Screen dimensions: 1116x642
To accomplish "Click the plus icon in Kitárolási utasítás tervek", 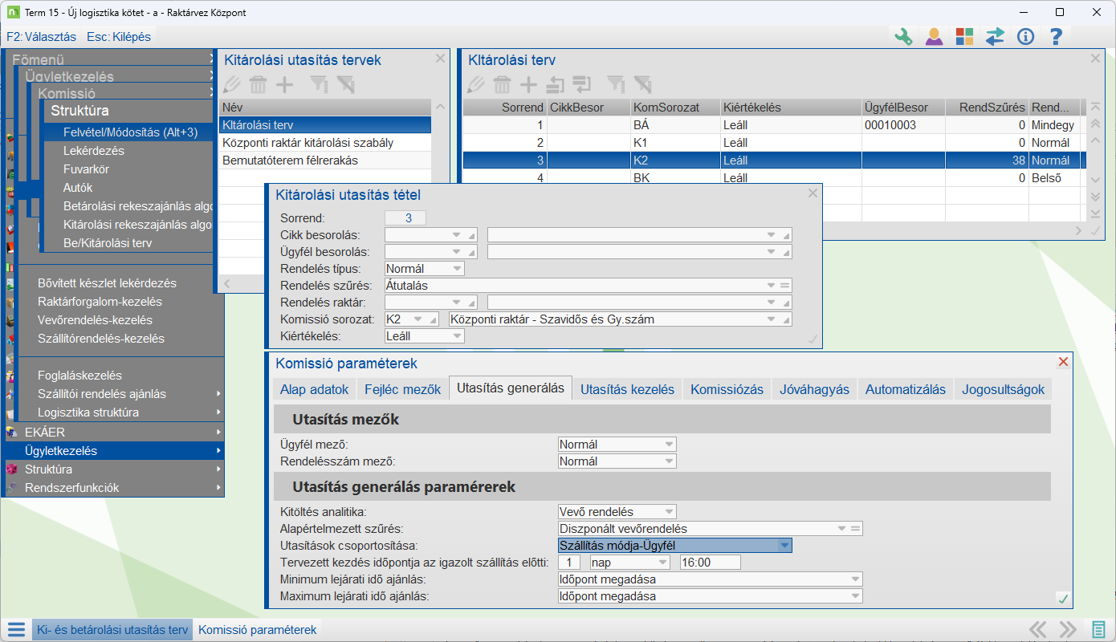I will tap(285, 84).
